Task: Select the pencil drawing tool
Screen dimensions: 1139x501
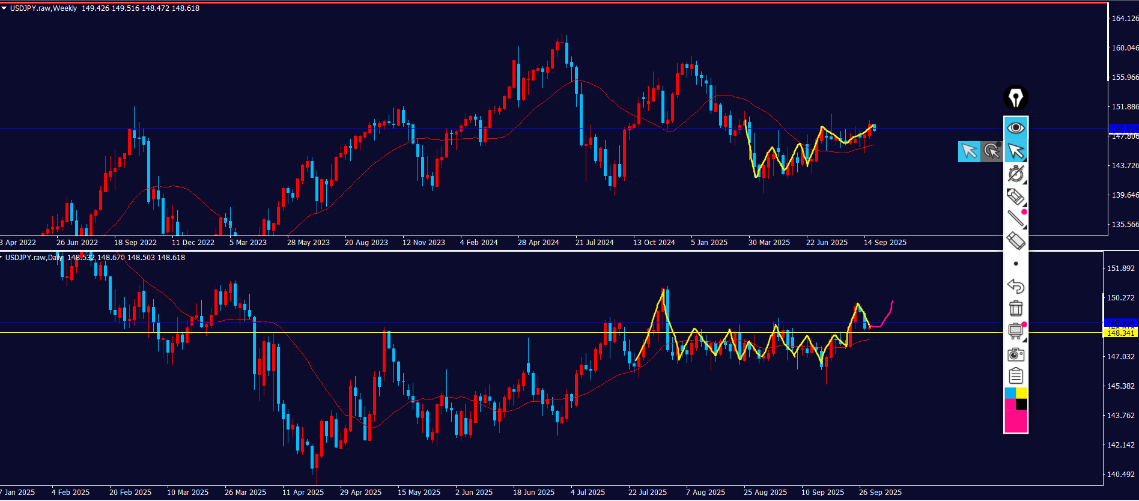Action: coord(1015,196)
